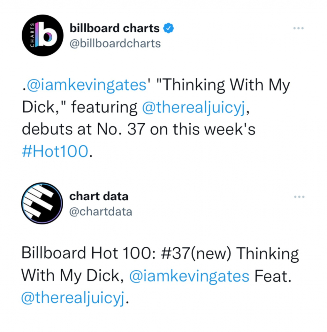Open @therealjuicyj mention in billboard charts tweet
The height and width of the screenshot is (332, 327).
[x=193, y=108]
